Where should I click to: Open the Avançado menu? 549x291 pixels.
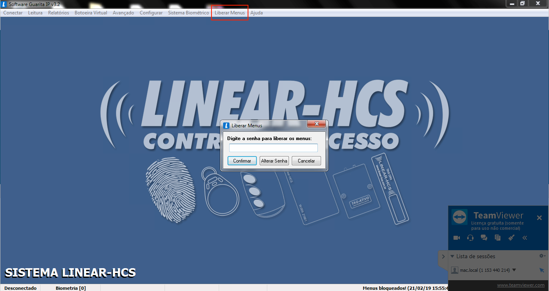124,13
